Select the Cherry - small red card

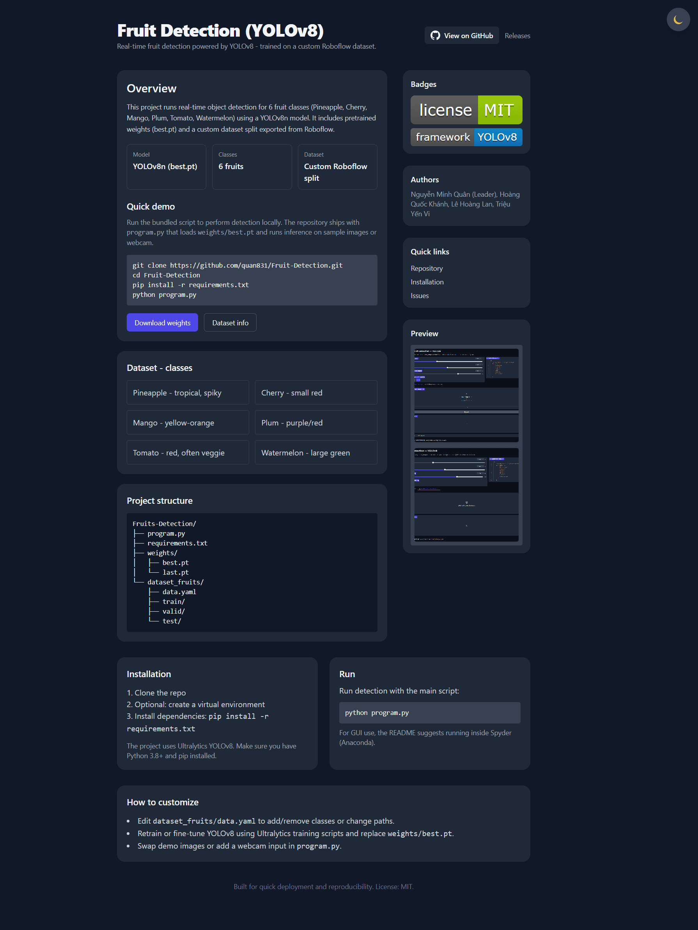point(316,393)
